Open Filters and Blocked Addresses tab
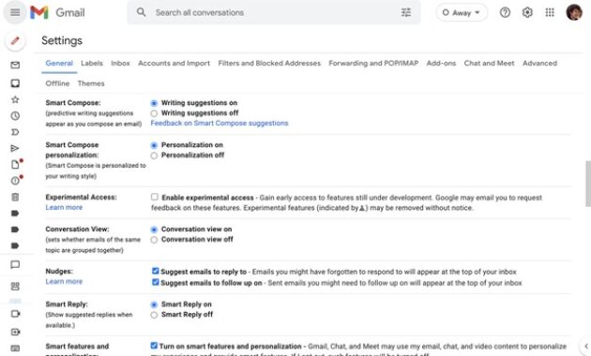The image size is (591, 356). (x=269, y=63)
